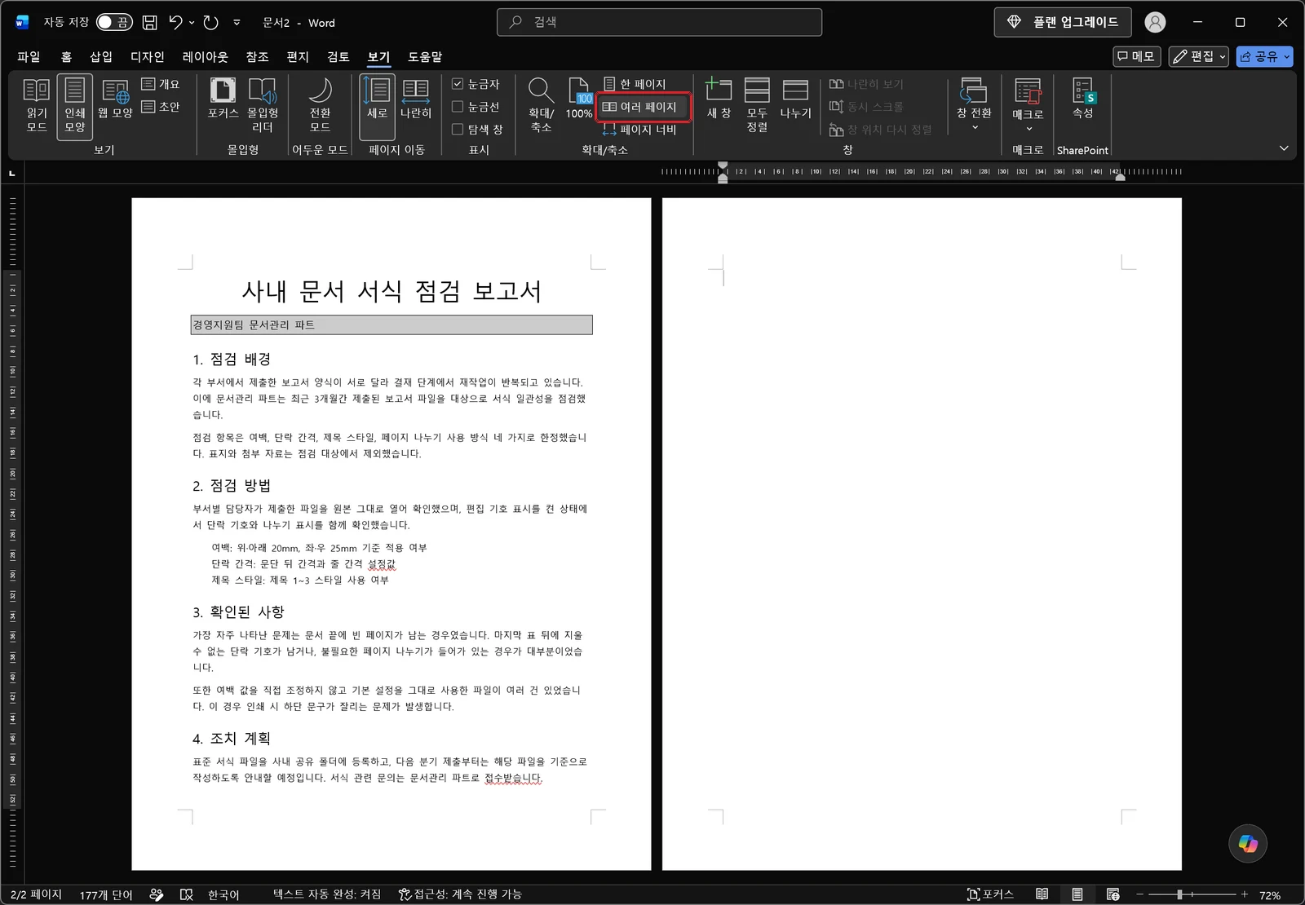Image resolution: width=1305 pixels, height=905 pixels.
Task: Fit to page width (페이지 너비)
Action: pyautogui.click(x=640, y=130)
